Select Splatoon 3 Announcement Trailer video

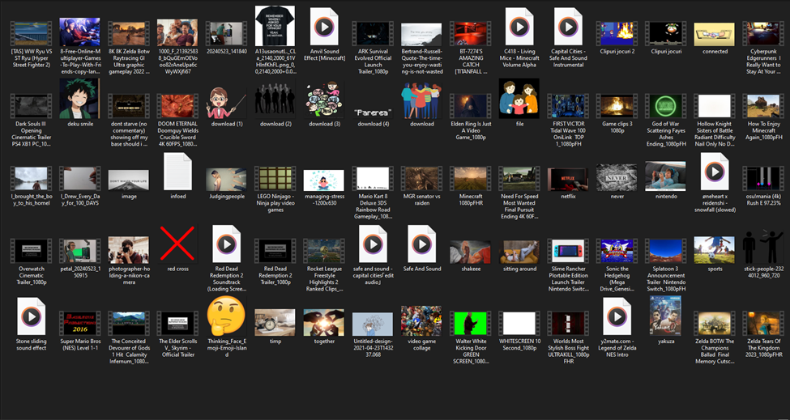pyautogui.click(x=665, y=251)
